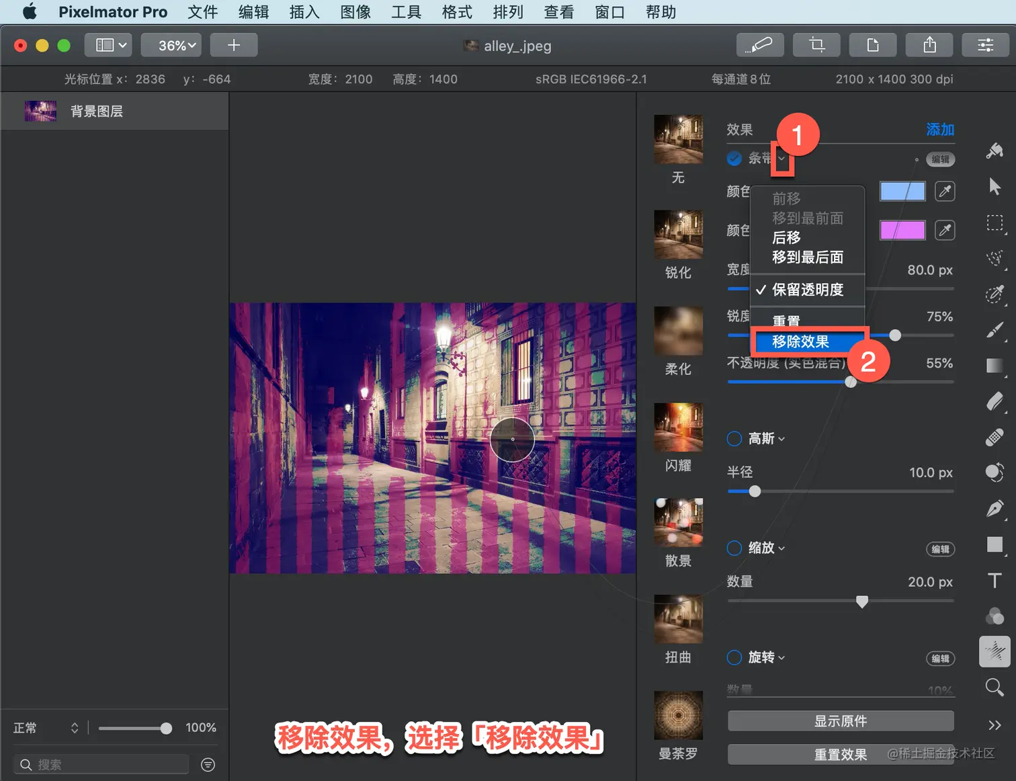Image resolution: width=1016 pixels, height=781 pixels.
Task: Select the Gradient tool
Action: pyautogui.click(x=994, y=365)
